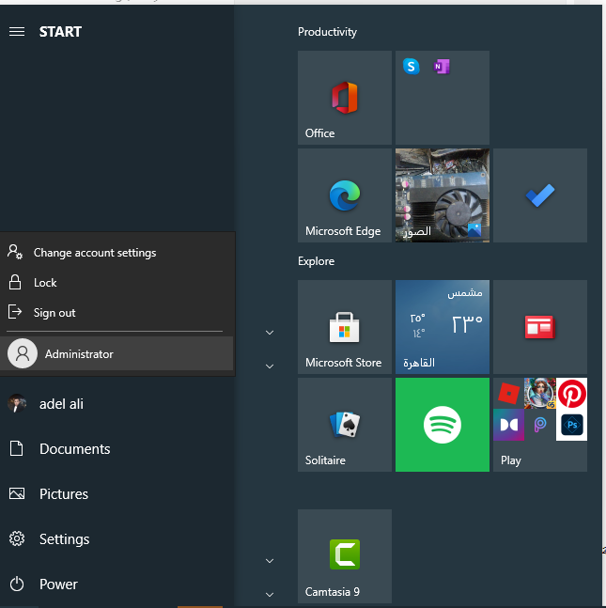Open the Start hamburger menu
This screenshot has width=606, height=608.
click(17, 31)
